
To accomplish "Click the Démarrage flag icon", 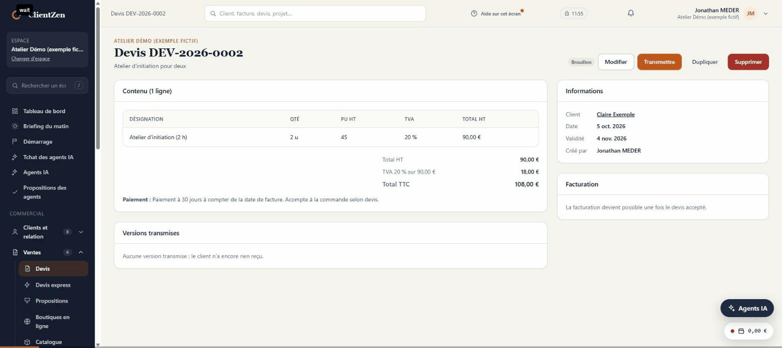I will click(15, 142).
